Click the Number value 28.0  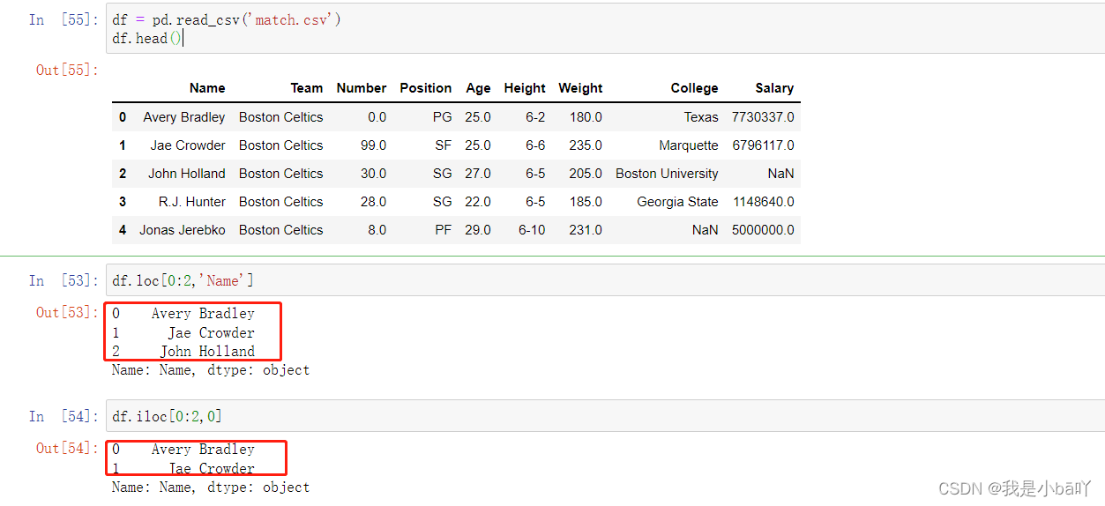pos(373,202)
